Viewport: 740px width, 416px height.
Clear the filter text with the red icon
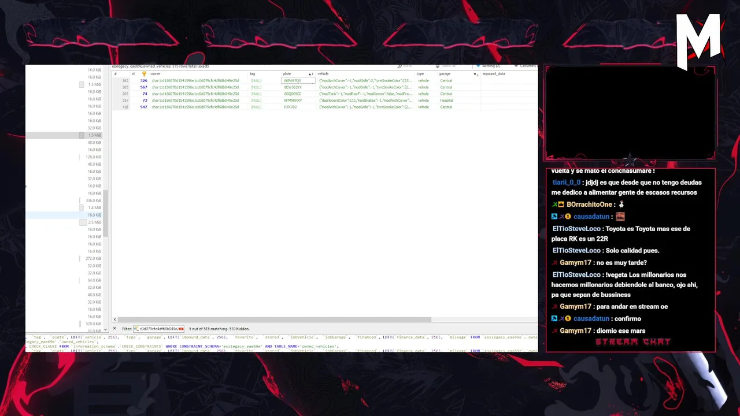point(181,329)
